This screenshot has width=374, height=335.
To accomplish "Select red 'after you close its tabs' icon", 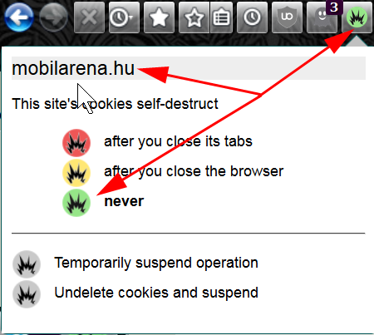I will (x=76, y=143).
